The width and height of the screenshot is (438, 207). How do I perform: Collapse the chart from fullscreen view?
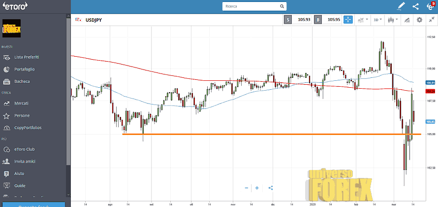432,20
